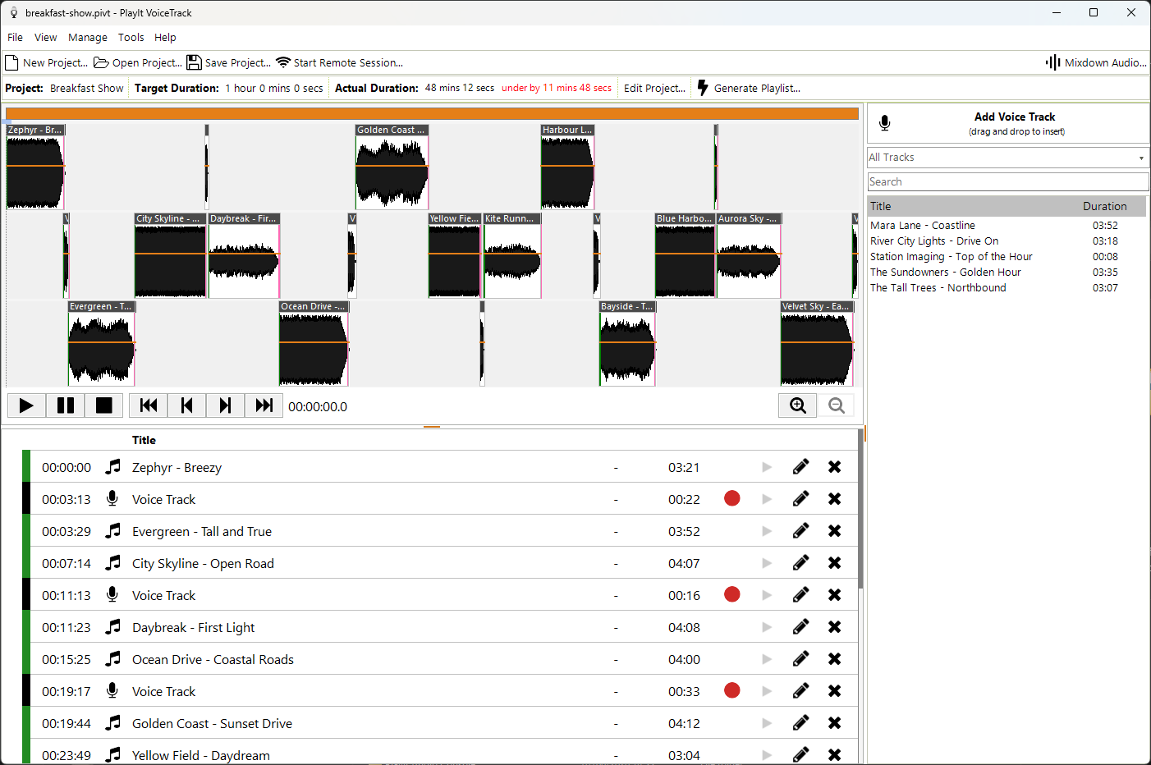Edit the Daybreak - First Light row
Image resolution: width=1151 pixels, height=765 pixels.
pos(801,626)
